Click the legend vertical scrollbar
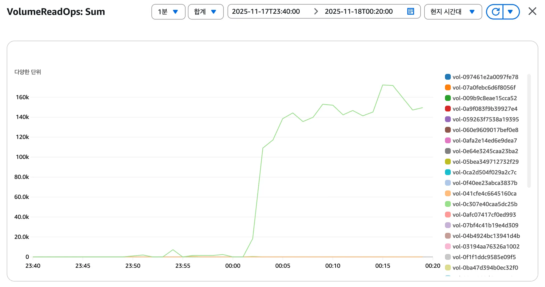Image resolution: width=545 pixels, height=287 pixels. pyautogui.click(x=529, y=131)
